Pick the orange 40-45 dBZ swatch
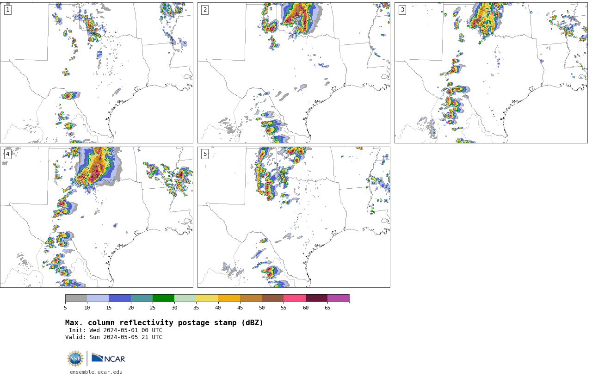 (229, 298)
